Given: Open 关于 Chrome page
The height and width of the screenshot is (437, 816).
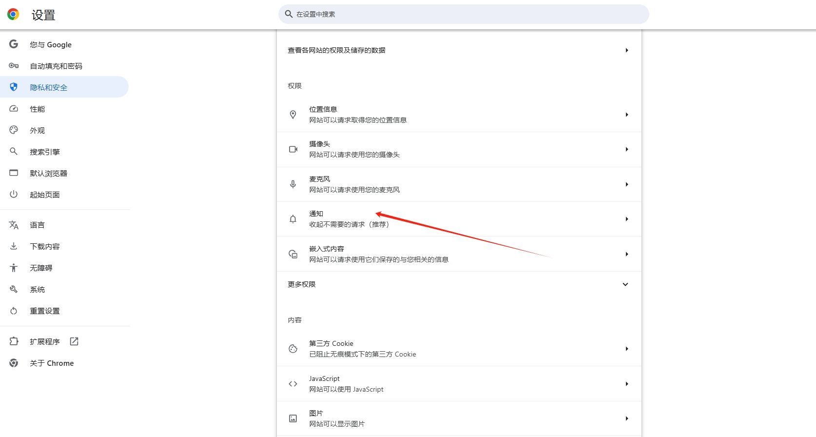Looking at the screenshot, I should coord(64,363).
